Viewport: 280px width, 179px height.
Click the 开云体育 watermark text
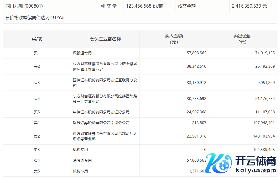tap(255, 161)
